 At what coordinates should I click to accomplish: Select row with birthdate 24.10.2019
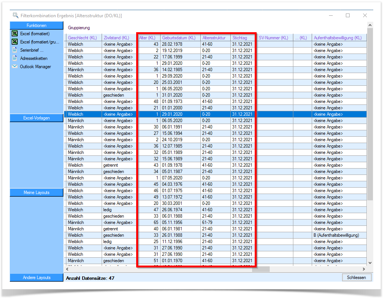click(x=215, y=140)
